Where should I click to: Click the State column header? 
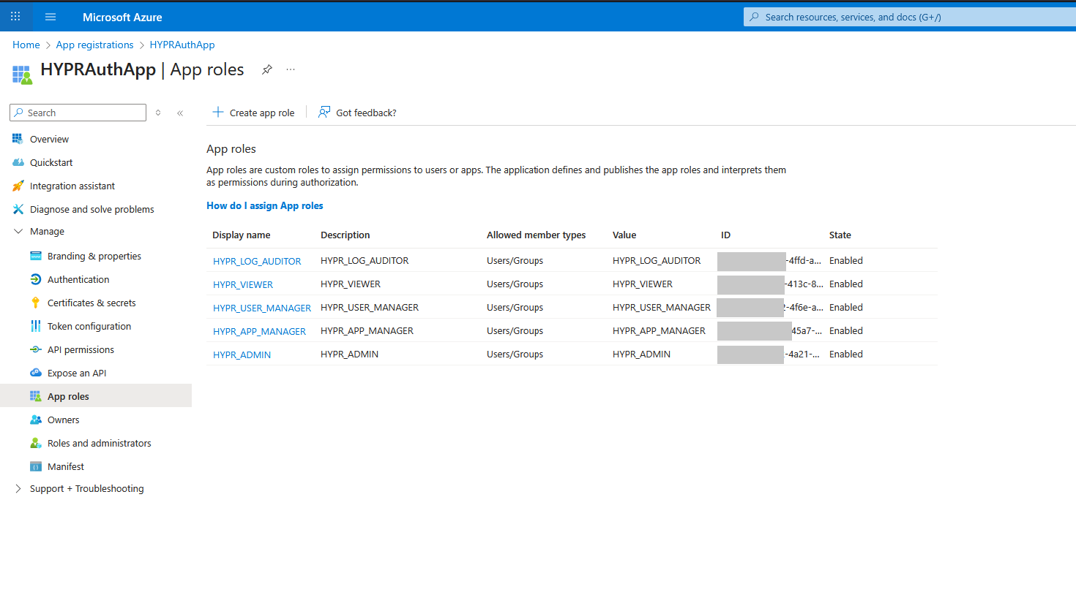(x=840, y=235)
